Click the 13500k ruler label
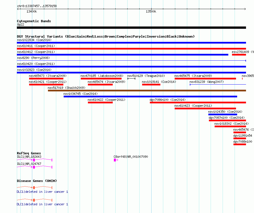The height and width of the screenshot is (213, 254). 151,11
